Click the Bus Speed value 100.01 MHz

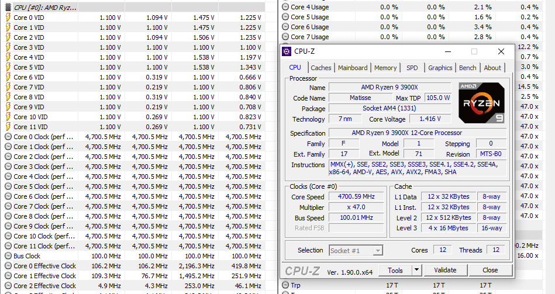click(x=356, y=218)
